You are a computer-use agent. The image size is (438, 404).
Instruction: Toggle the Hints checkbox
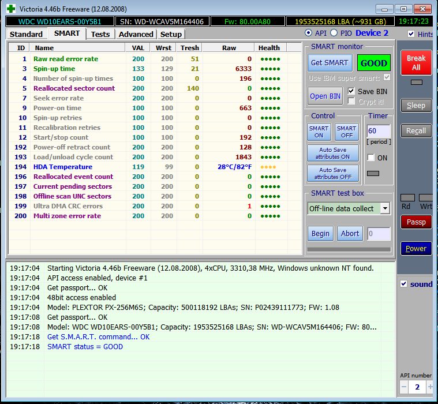pos(411,34)
